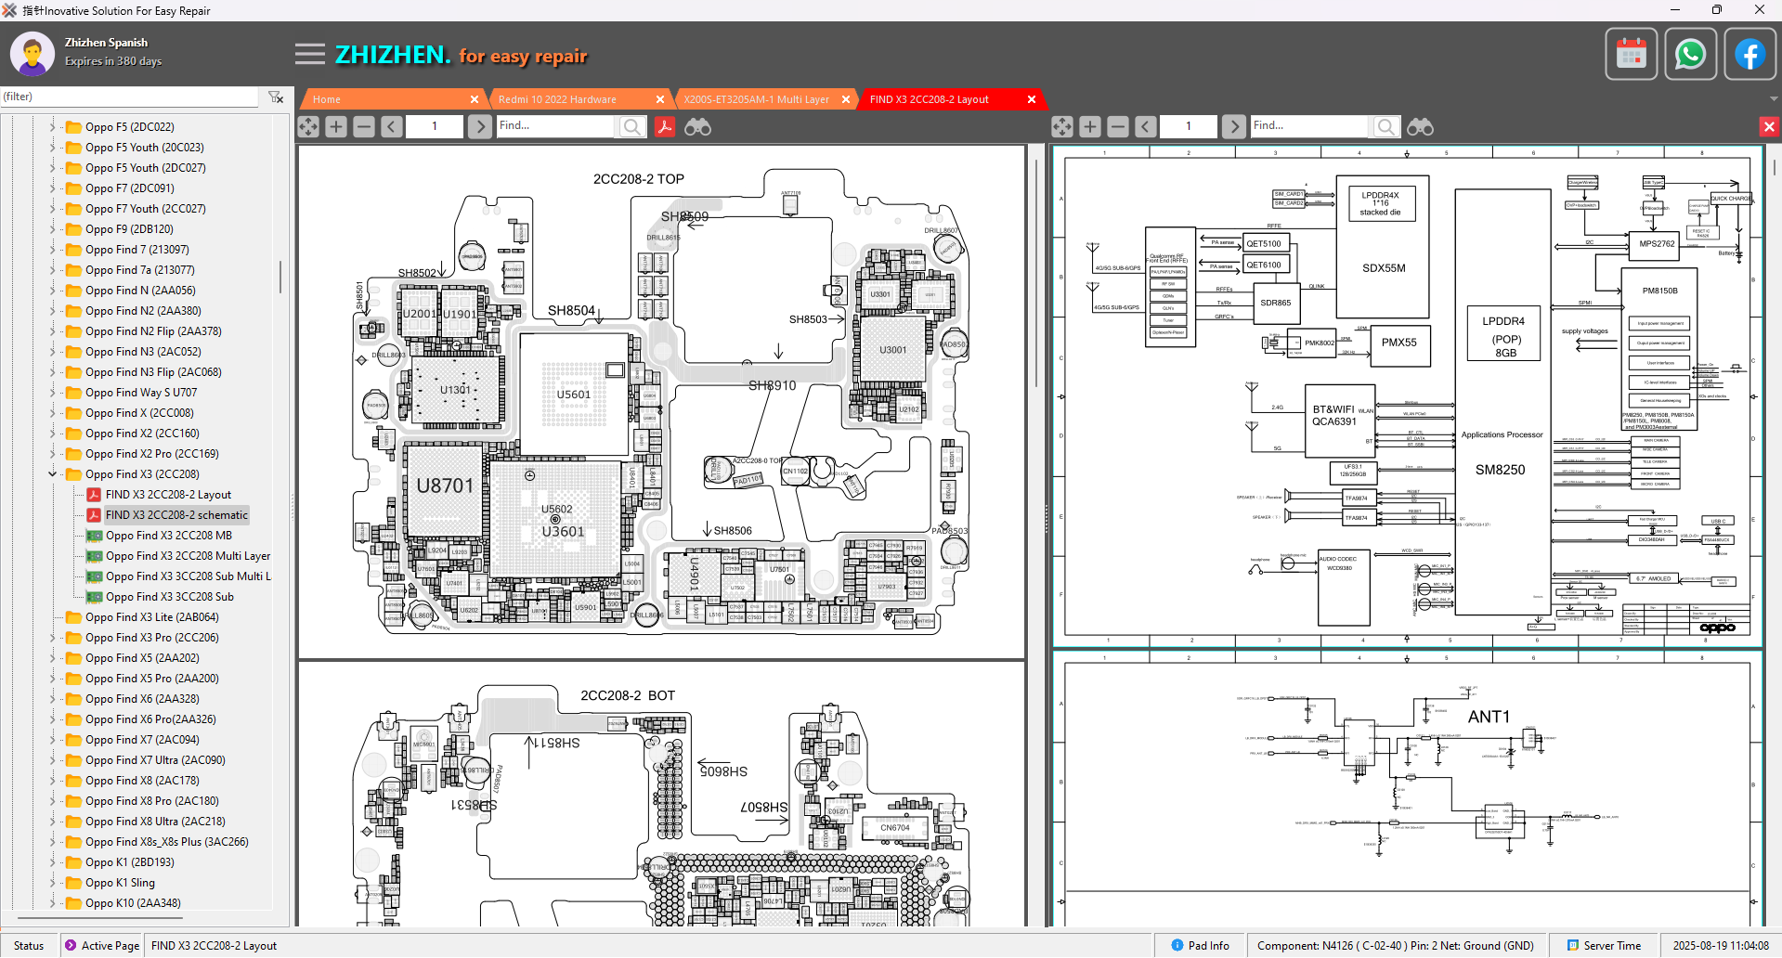Open the Facebook page button

[x=1749, y=54]
